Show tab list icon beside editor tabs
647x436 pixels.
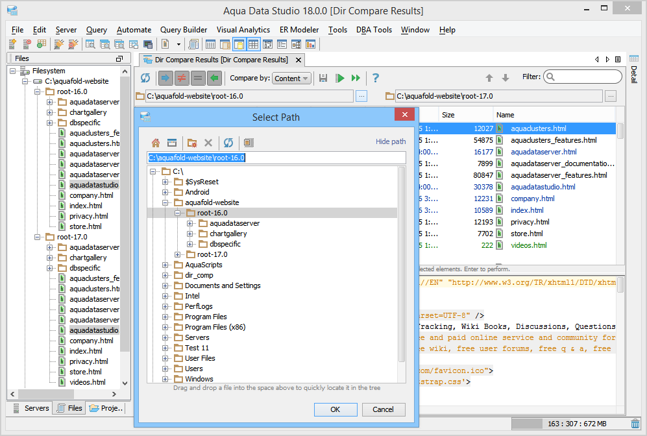pos(618,60)
